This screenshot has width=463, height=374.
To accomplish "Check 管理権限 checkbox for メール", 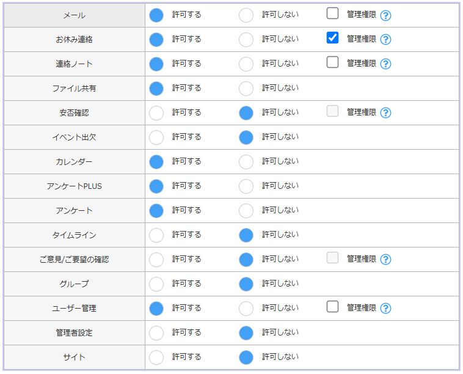I will click(332, 13).
